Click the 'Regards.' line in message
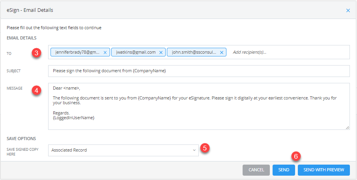 pyautogui.click(x=61, y=113)
